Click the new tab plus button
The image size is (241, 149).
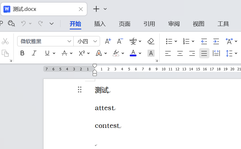[x=96, y=9]
